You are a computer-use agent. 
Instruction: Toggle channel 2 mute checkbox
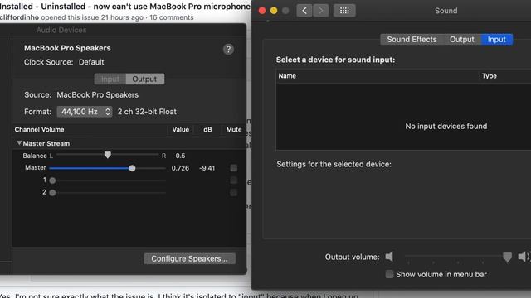(x=233, y=192)
